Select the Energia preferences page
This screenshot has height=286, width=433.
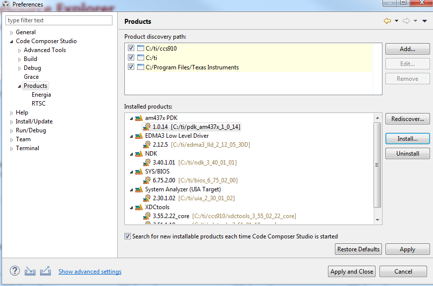[x=41, y=95]
